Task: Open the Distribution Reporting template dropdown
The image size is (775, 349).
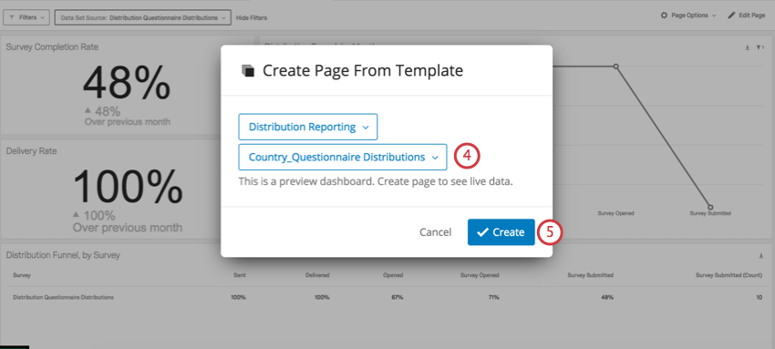Action: pos(308,127)
